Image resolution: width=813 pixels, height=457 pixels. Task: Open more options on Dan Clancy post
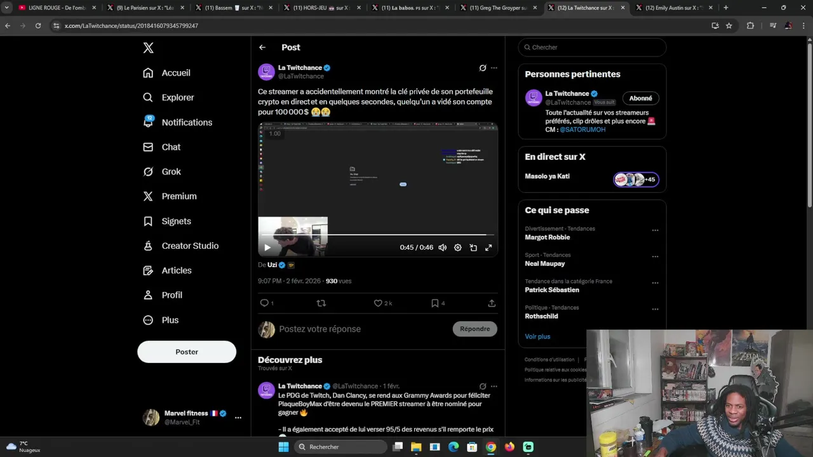point(494,387)
